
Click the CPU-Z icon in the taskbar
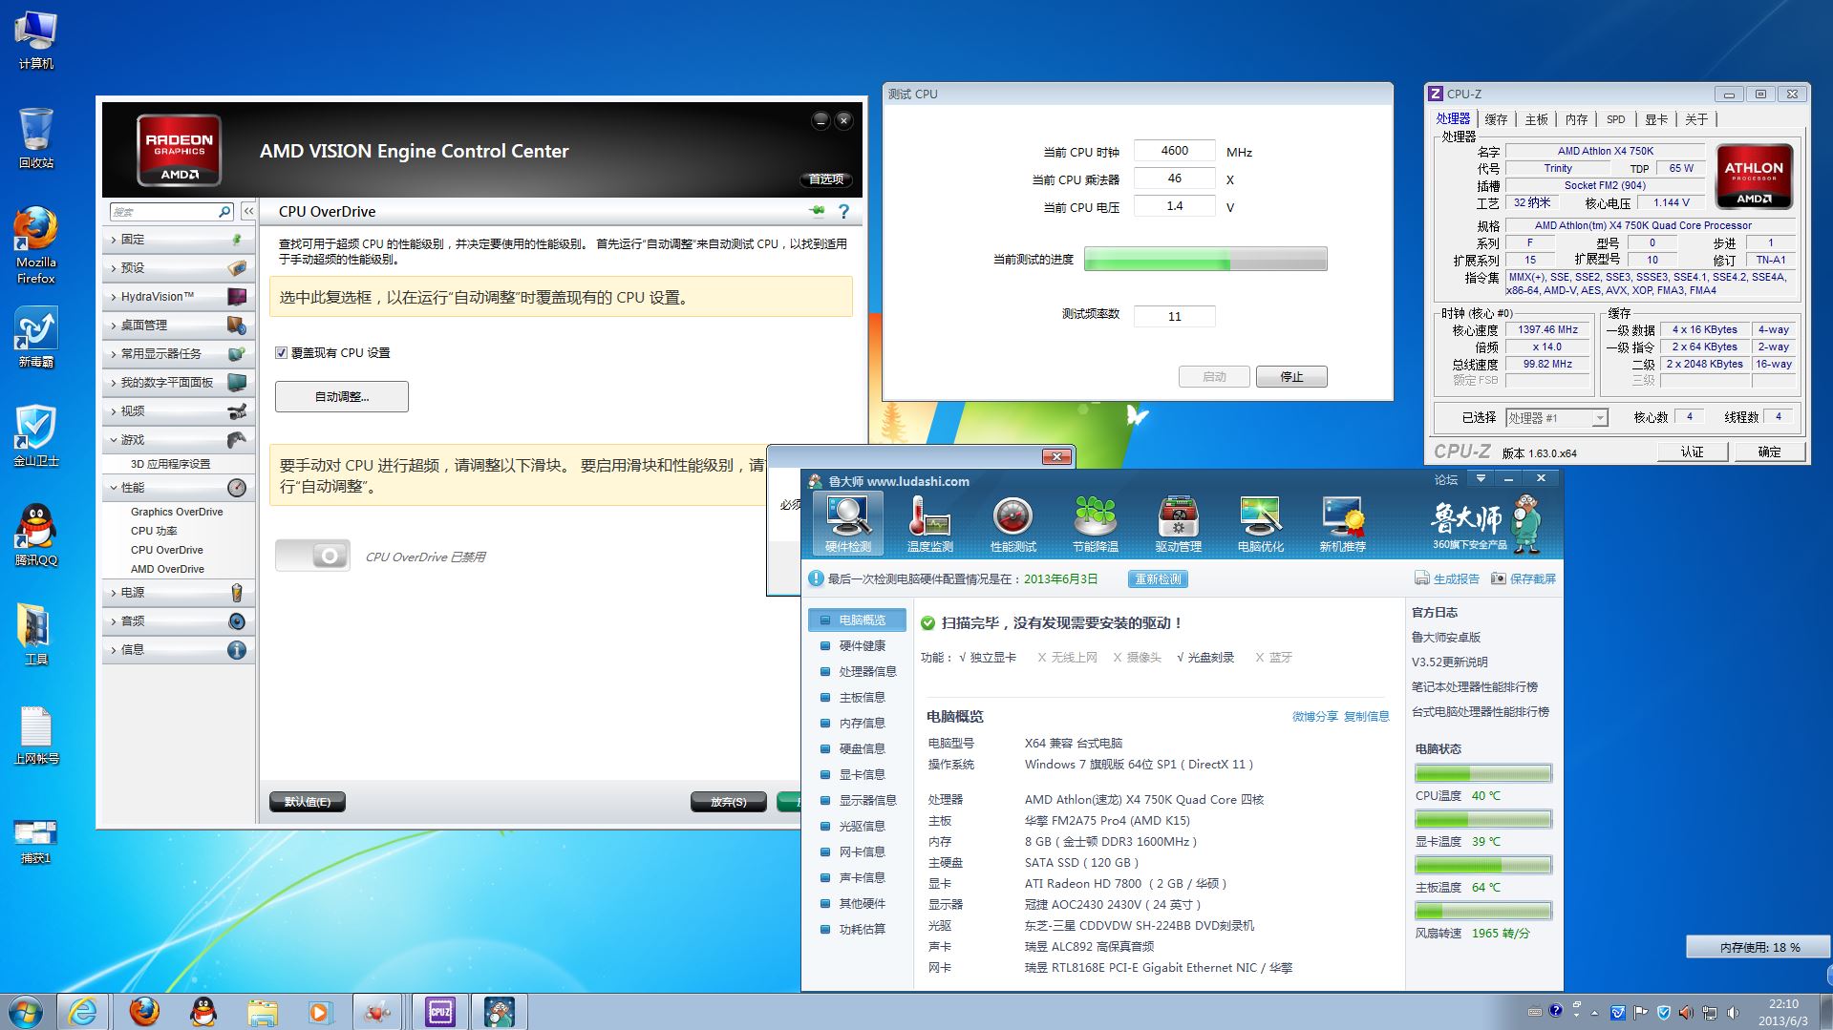tap(439, 1011)
